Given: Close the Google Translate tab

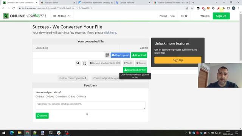Looking at the screenshot, I should click(149, 3).
